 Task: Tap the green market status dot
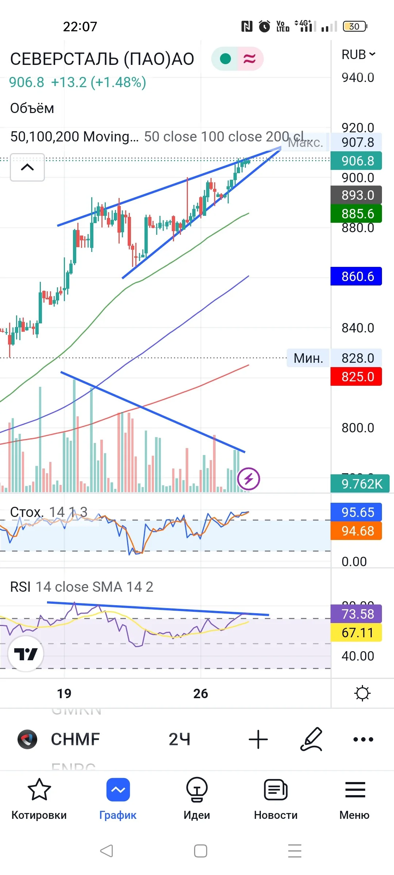[225, 59]
